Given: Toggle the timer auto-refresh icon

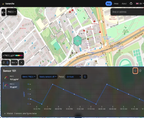Looking at the screenshot, I should tap(8, 63).
